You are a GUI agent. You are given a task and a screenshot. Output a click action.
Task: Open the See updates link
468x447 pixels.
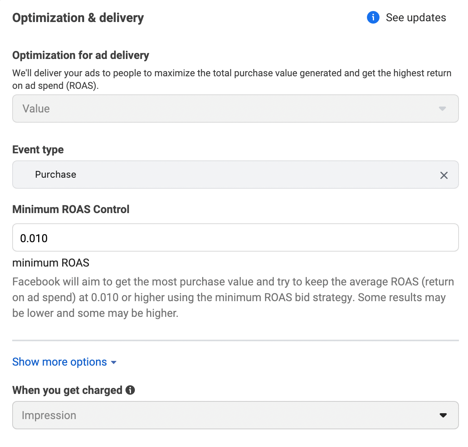point(416,18)
